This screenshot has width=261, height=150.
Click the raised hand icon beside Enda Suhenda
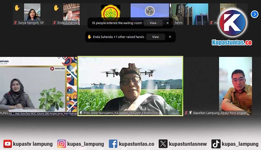(x=56, y=8)
